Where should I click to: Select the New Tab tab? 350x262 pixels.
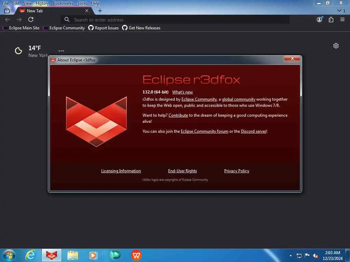pos(54,11)
